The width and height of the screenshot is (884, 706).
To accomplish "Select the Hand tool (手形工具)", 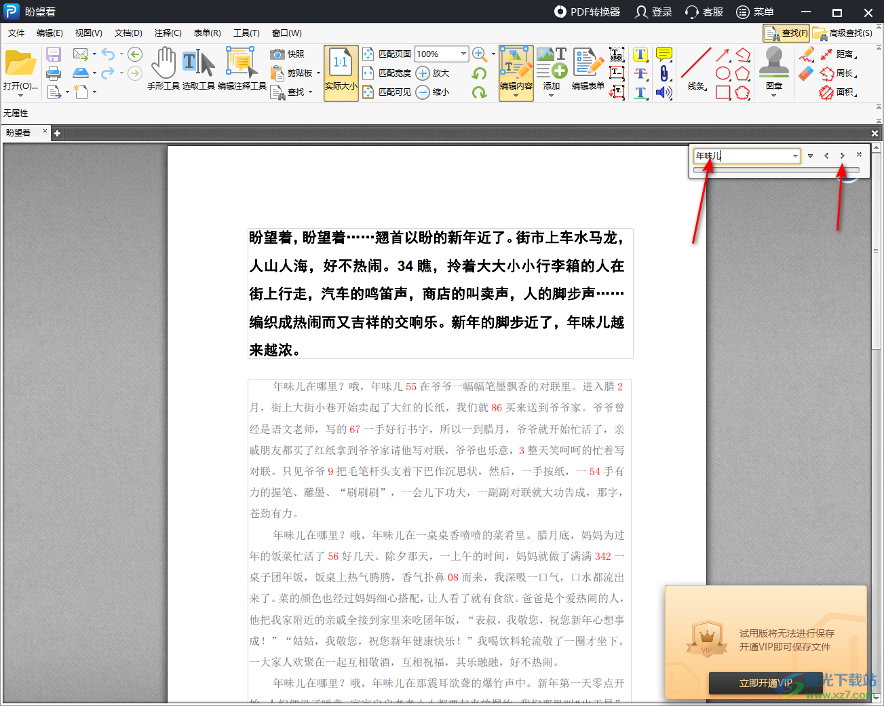I will tap(163, 68).
